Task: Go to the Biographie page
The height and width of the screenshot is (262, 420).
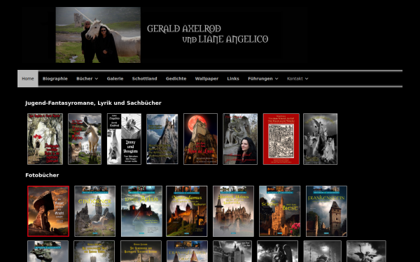Action: 55,78
